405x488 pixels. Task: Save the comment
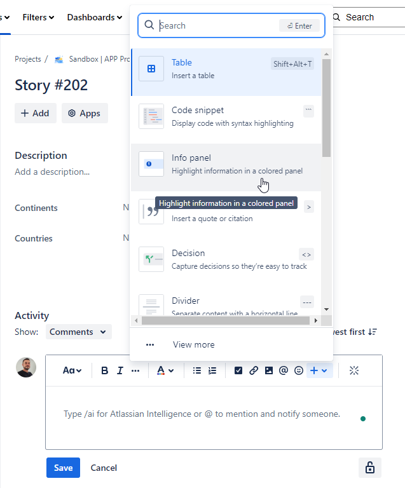tap(63, 468)
